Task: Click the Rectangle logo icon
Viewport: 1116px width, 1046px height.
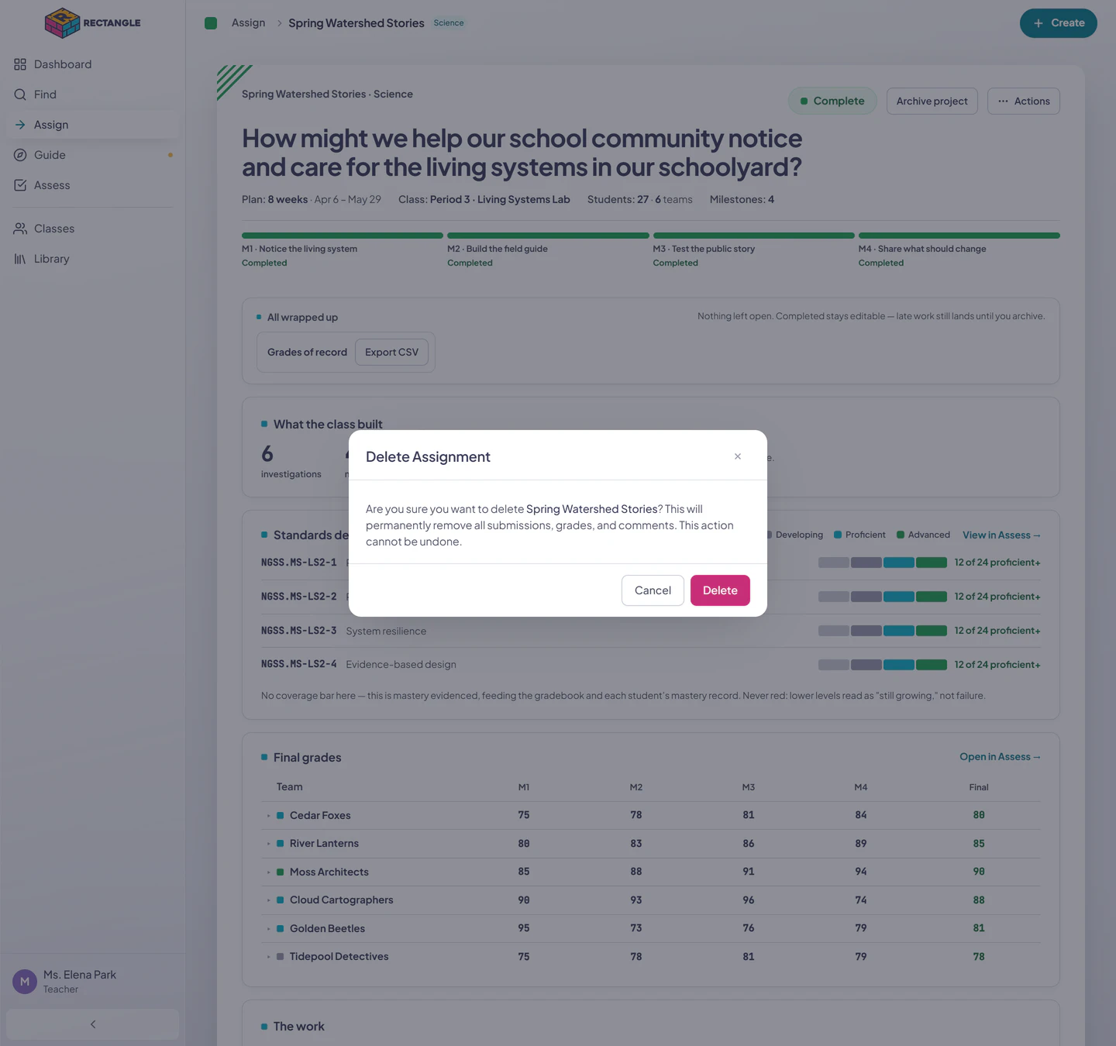Action: (x=63, y=23)
